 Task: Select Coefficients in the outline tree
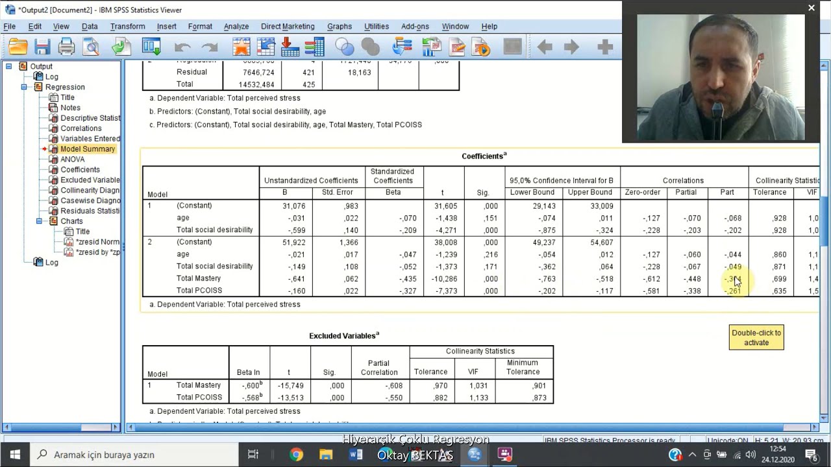pyautogui.click(x=81, y=170)
